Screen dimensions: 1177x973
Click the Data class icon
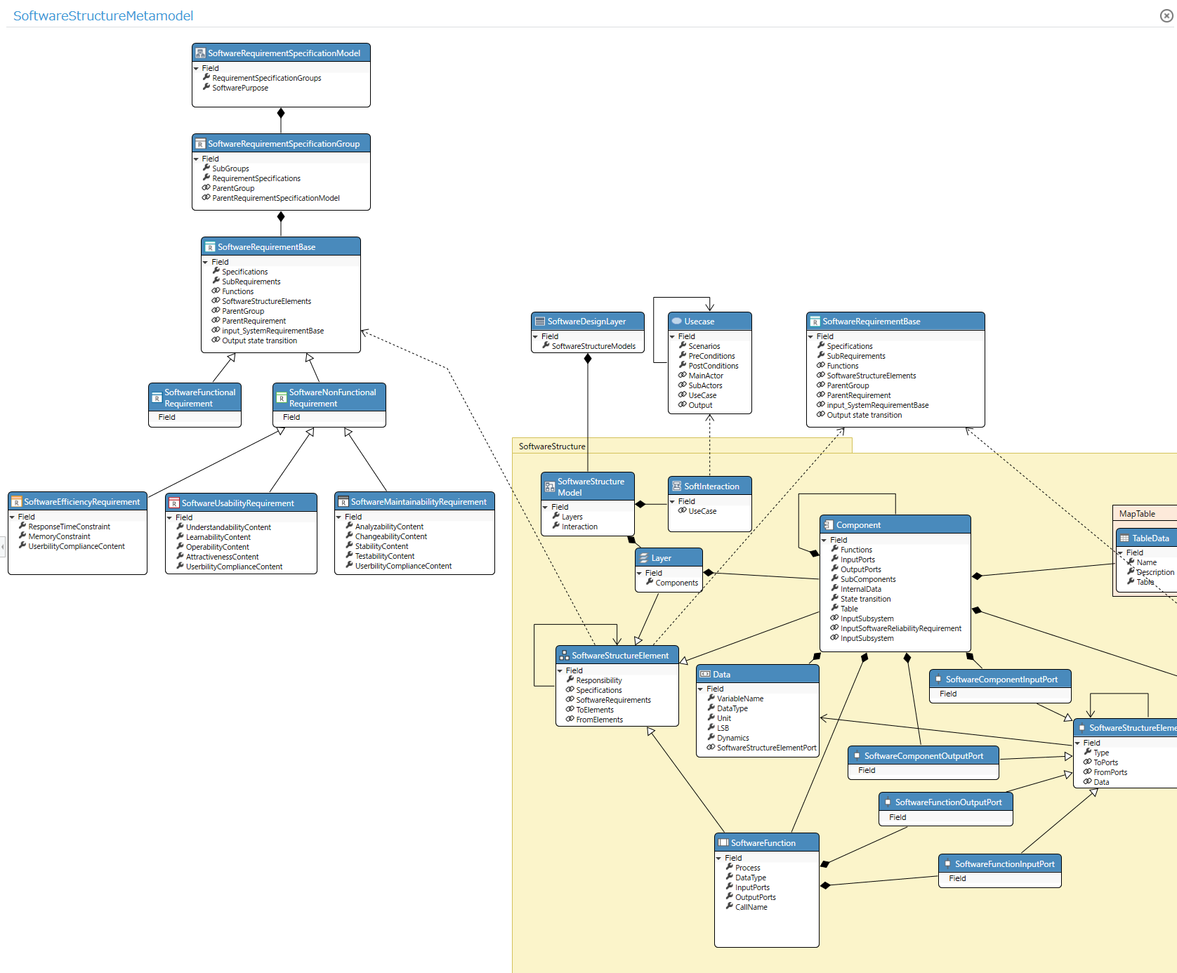705,675
